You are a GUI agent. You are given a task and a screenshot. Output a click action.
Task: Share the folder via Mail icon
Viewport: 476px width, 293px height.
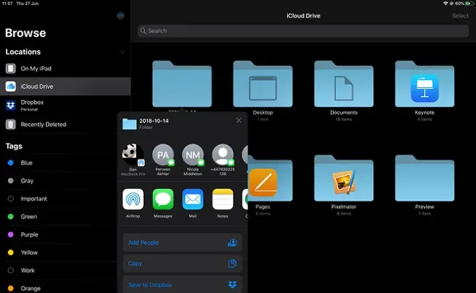(x=193, y=199)
